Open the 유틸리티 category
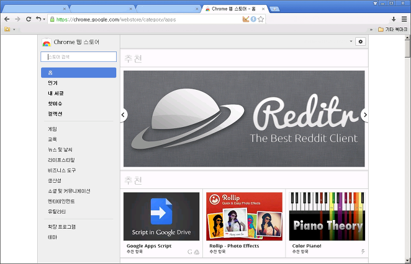The width and height of the screenshot is (411, 264). point(56,211)
